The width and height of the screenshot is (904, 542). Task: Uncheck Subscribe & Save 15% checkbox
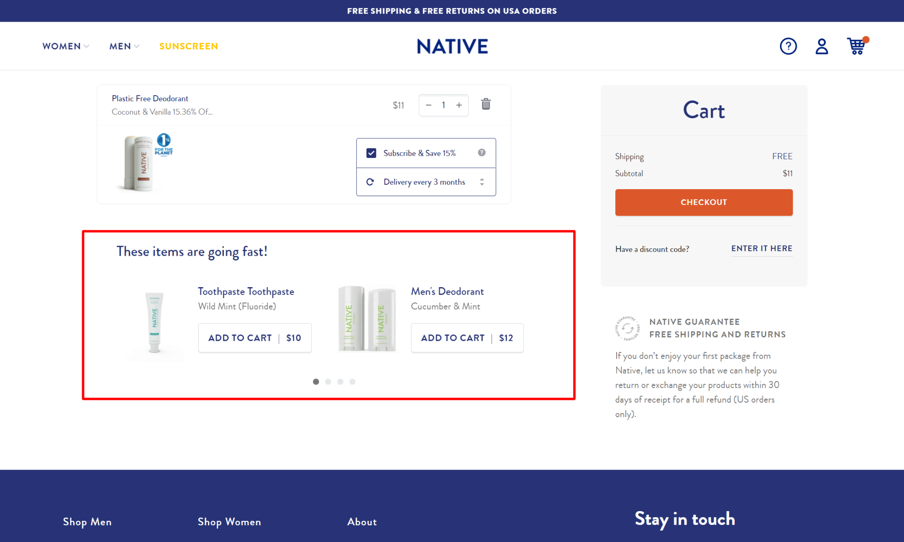click(x=371, y=153)
